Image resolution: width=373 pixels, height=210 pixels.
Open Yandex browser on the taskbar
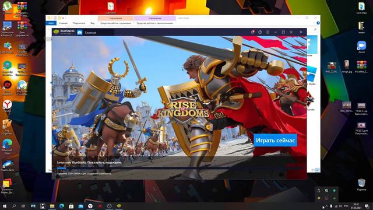[x=90, y=206]
